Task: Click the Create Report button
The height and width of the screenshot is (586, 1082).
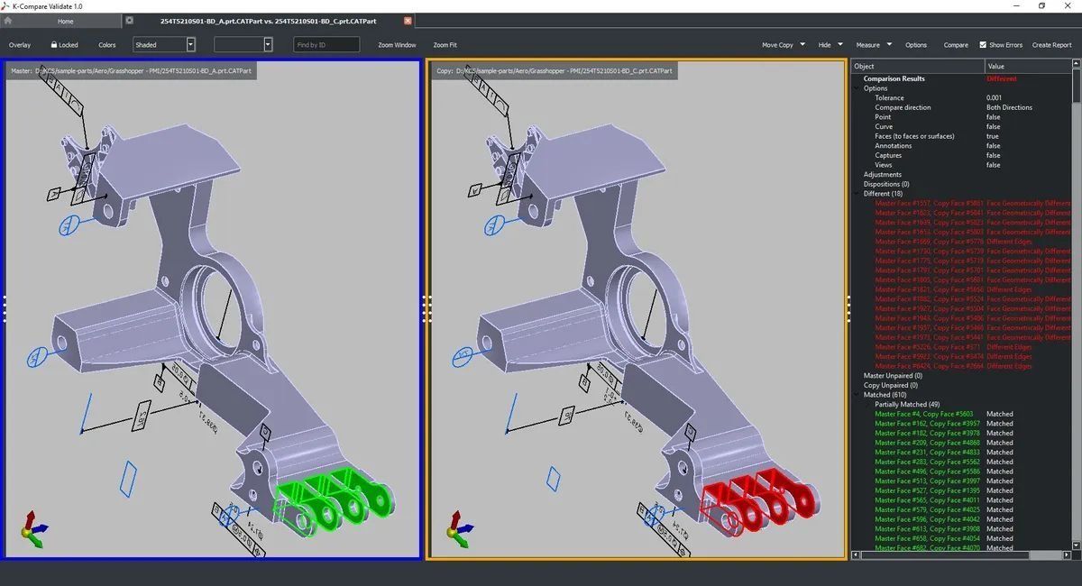Action: [x=1052, y=45]
